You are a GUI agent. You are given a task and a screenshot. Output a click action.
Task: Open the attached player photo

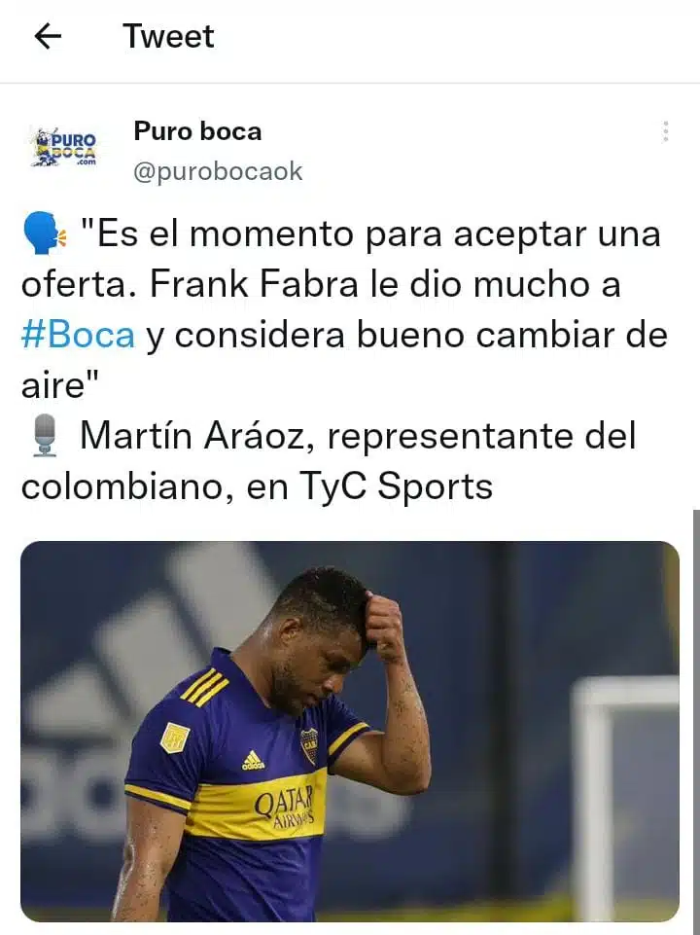350,731
